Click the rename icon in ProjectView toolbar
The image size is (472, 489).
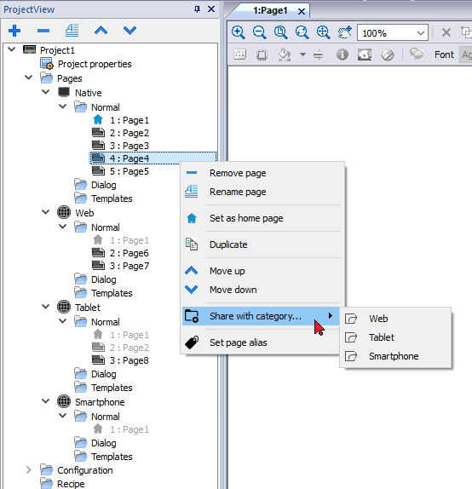click(x=72, y=31)
